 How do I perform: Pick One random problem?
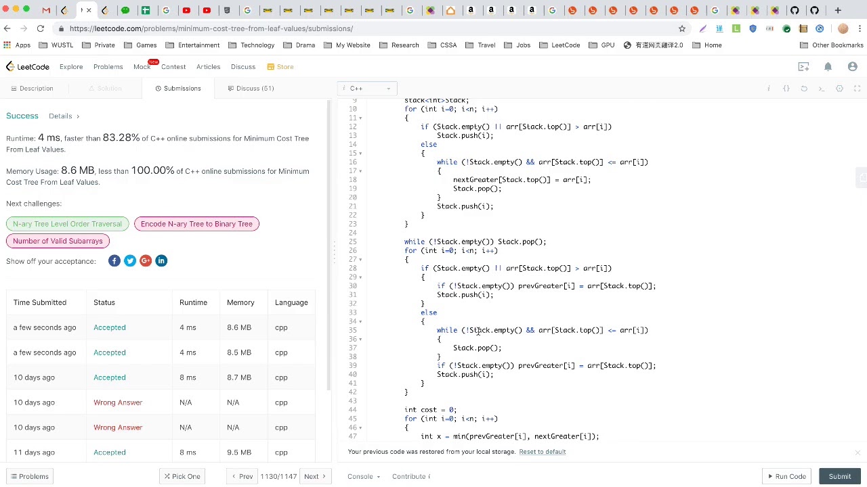tap(182, 476)
